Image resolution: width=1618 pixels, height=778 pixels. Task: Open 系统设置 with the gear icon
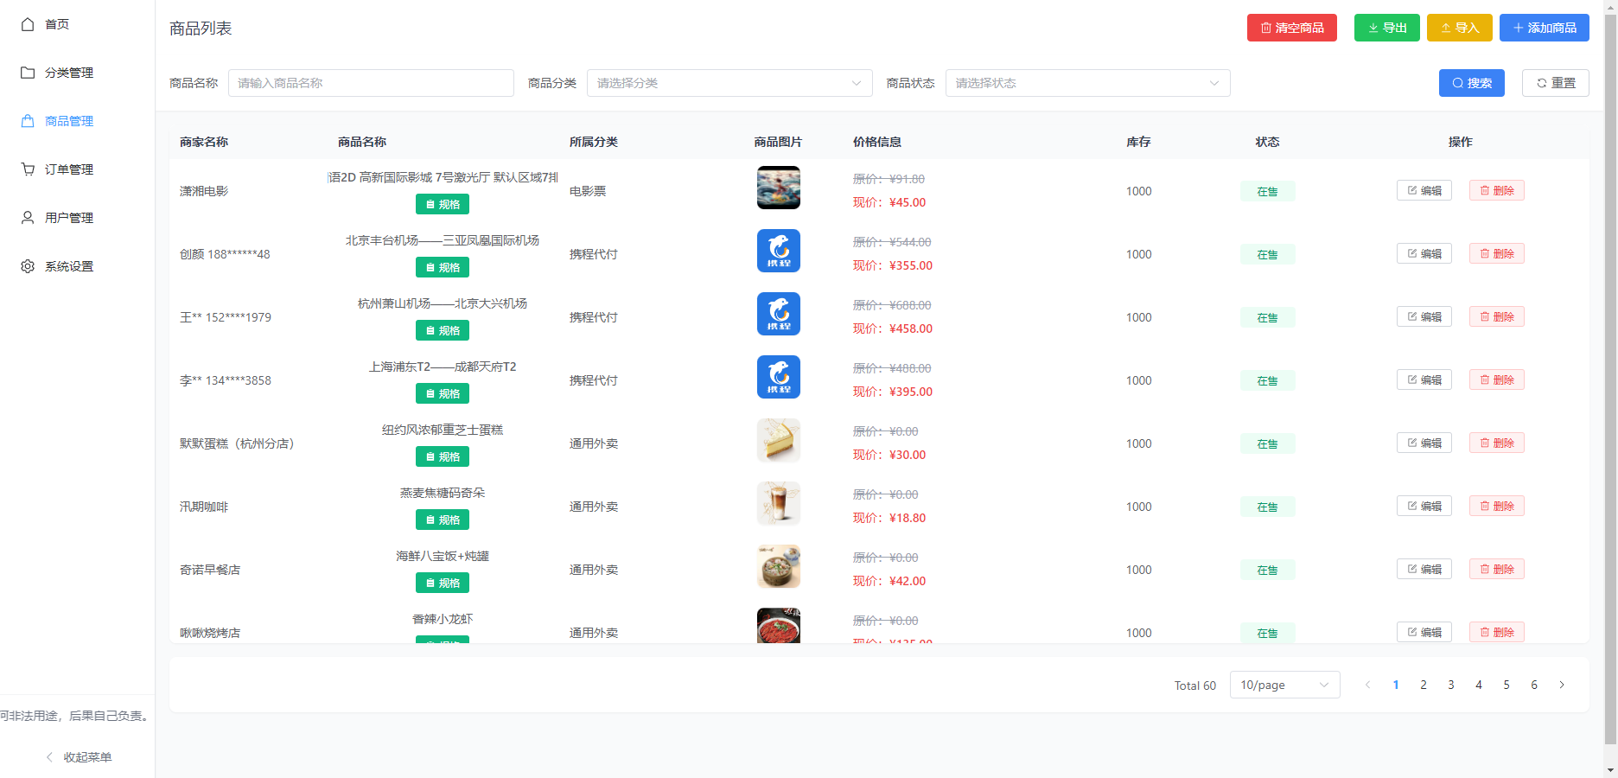pyautogui.click(x=27, y=265)
